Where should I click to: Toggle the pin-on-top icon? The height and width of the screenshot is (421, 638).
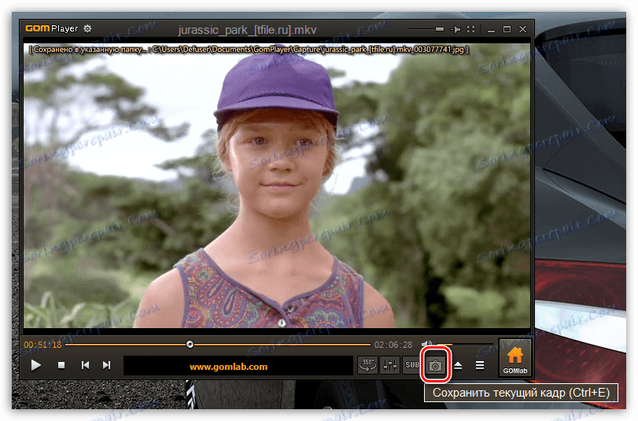(455, 29)
